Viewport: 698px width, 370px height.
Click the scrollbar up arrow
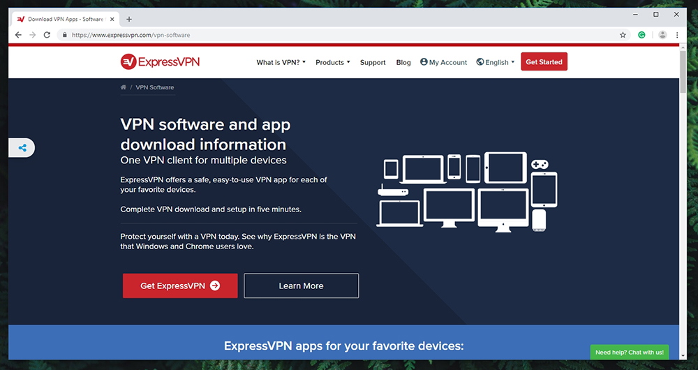click(x=683, y=46)
